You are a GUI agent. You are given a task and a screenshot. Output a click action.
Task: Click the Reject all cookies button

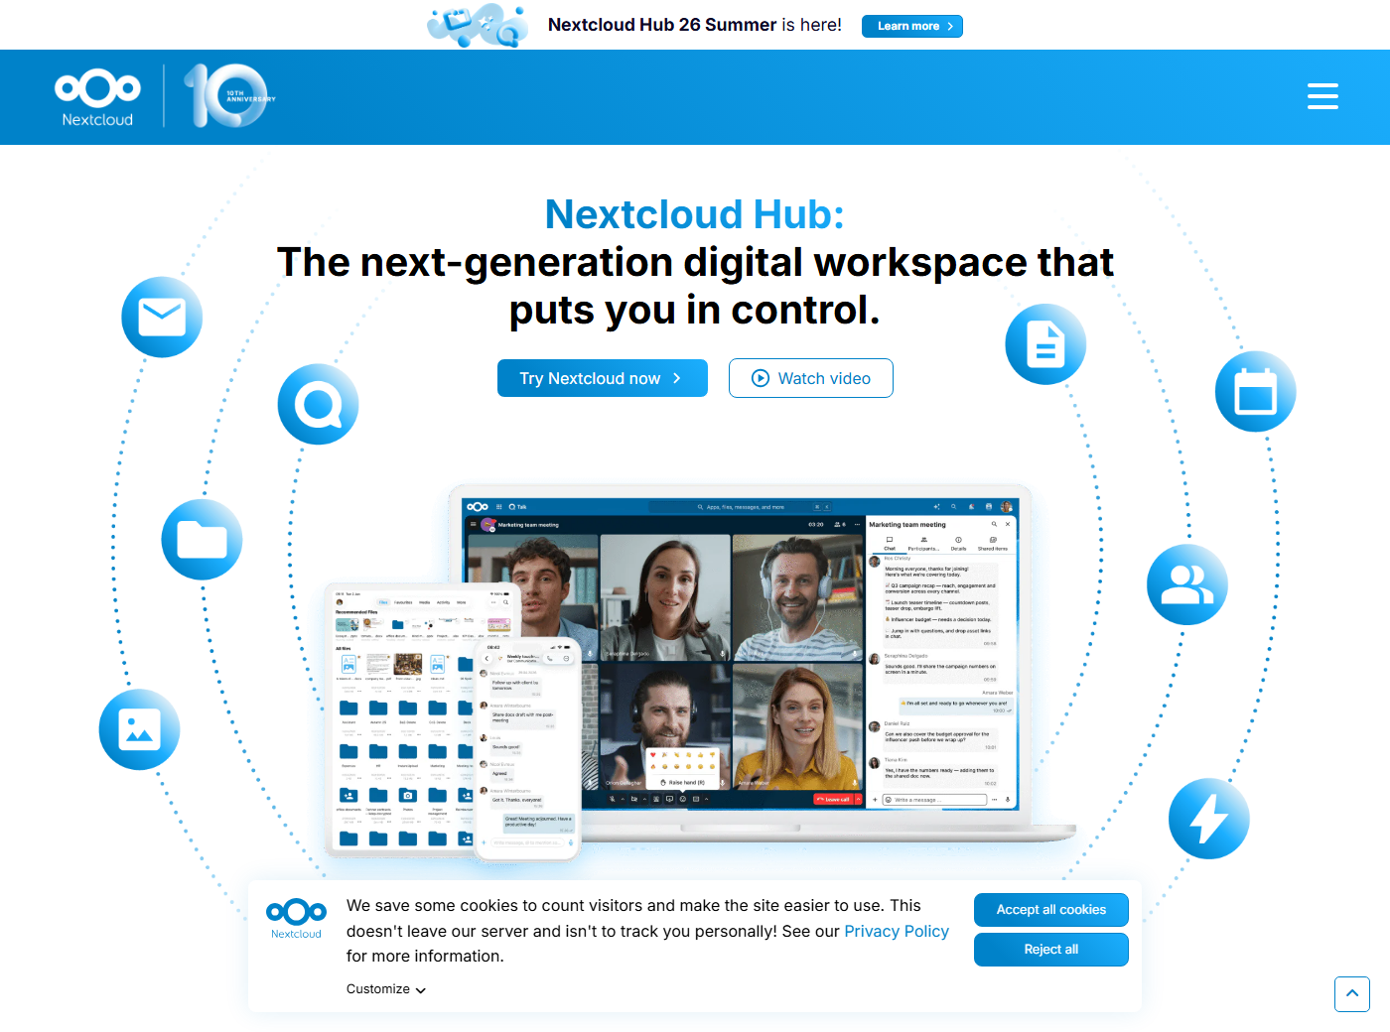1051,950
